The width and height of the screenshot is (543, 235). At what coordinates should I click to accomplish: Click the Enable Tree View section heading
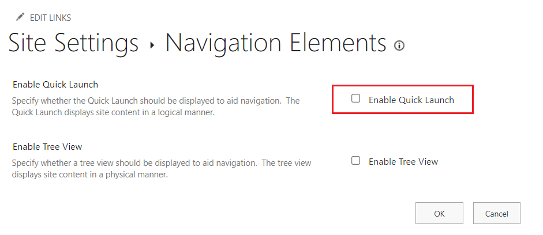51,147
